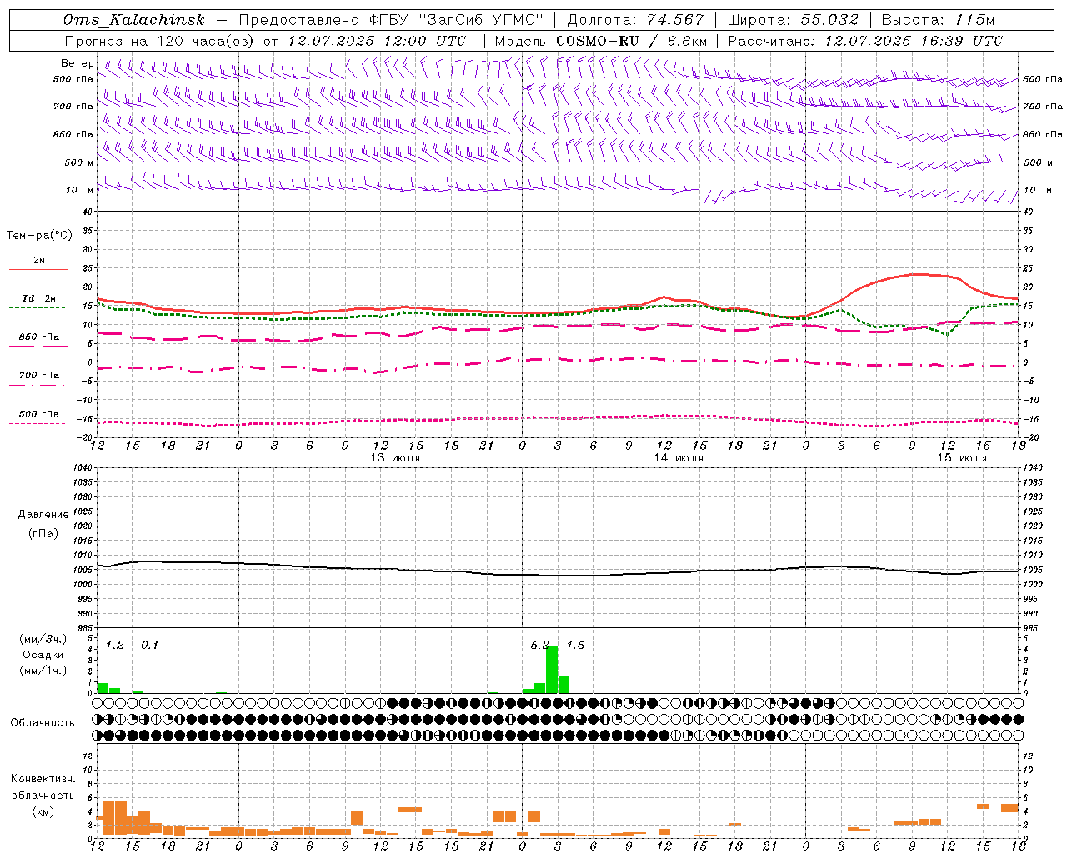Click the pink dotted line sample under temperature 500 гПа legend
The image size is (1067, 853).
(x=37, y=423)
